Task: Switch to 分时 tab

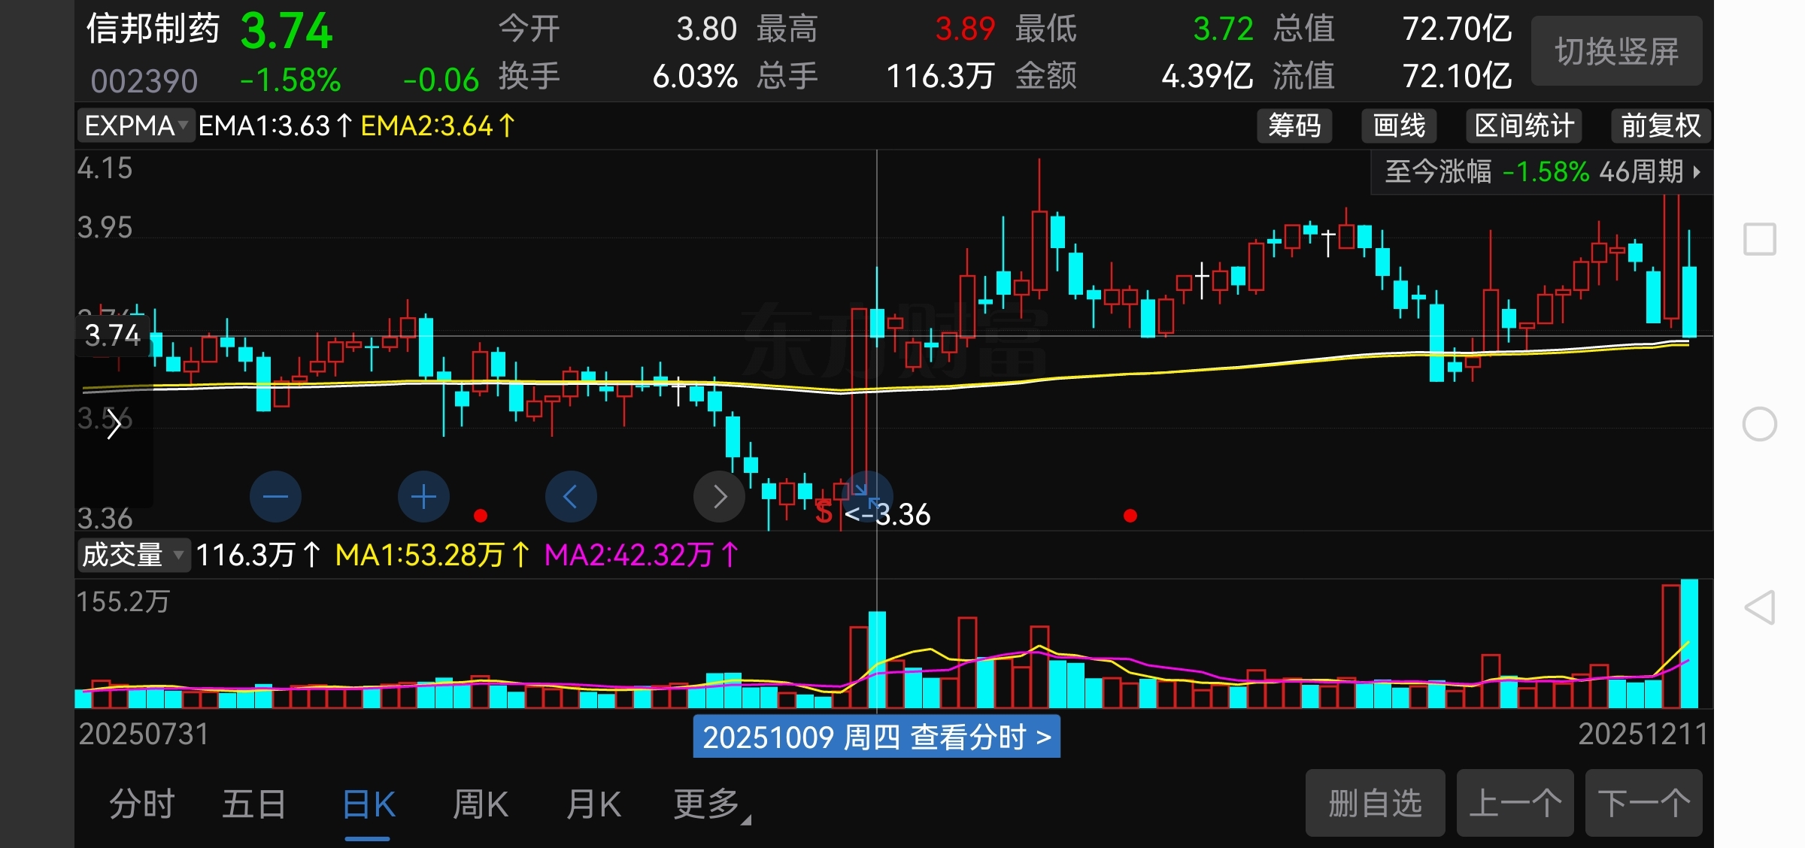Action: [142, 804]
